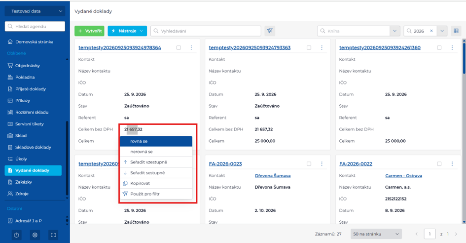Choose Seřadit sestupně
466x243 pixels.
(x=156, y=173)
